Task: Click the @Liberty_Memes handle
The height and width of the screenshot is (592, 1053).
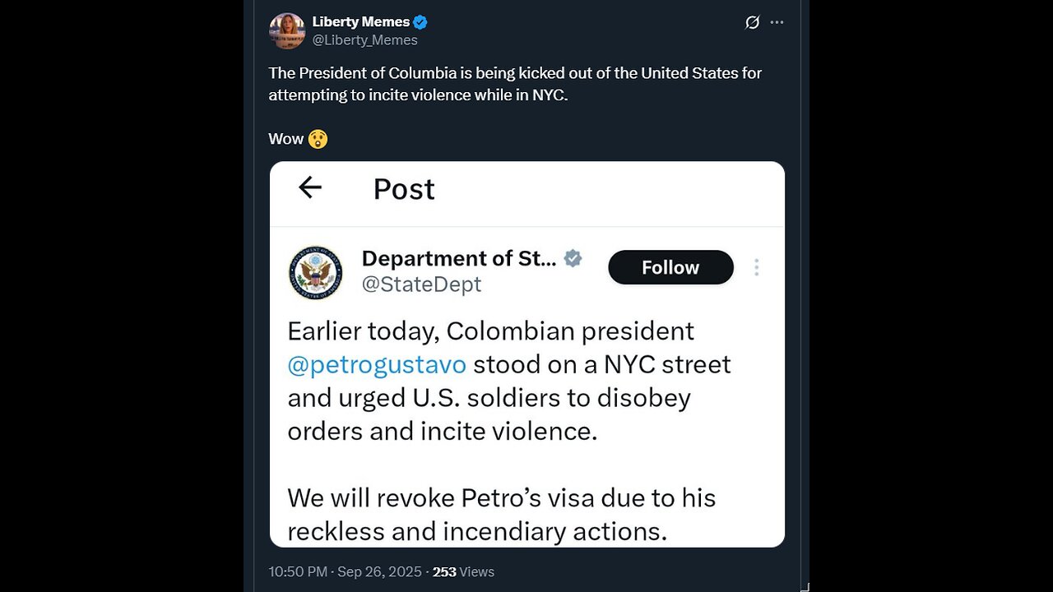Action: 364,39
